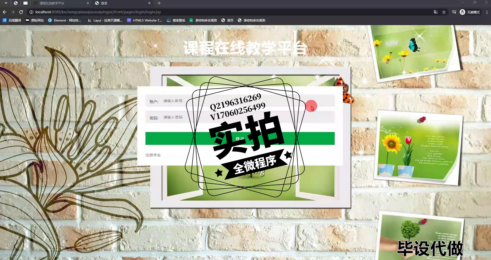The image size is (491, 260).
Task: Open the second 表结构命名规则 bookmark with globe icon
Action: coord(251,20)
